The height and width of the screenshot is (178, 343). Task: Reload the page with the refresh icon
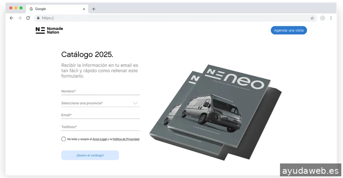tap(28, 18)
